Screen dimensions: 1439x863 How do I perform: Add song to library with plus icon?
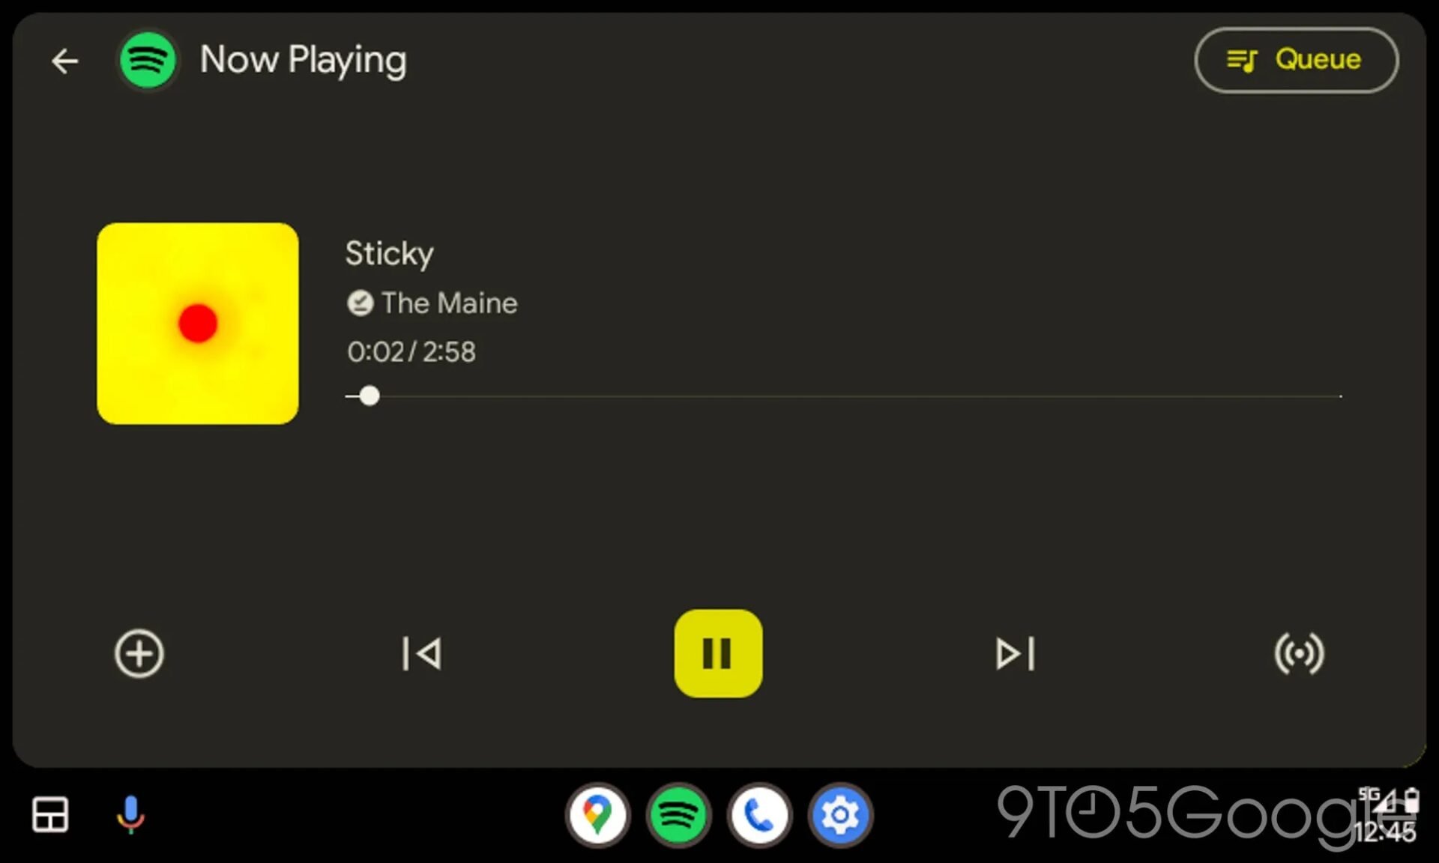click(138, 652)
